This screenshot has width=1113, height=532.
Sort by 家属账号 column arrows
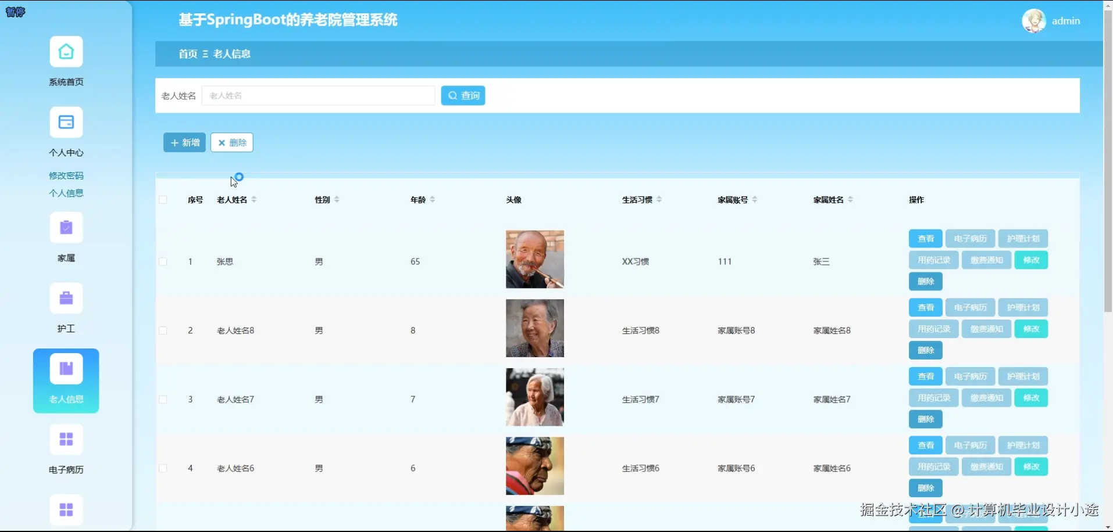point(755,200)
